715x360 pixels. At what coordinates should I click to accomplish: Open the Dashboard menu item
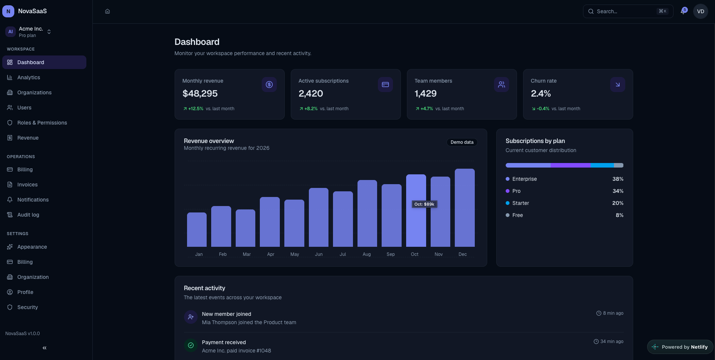[x=44, y=62]
